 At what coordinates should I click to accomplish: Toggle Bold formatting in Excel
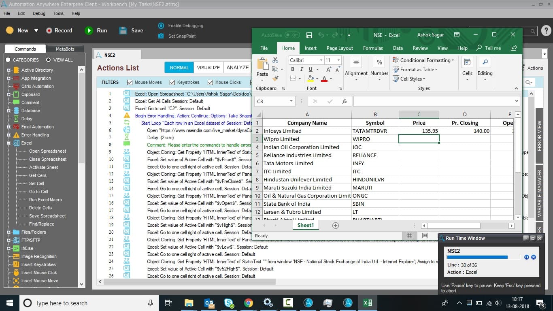(293, 69)
